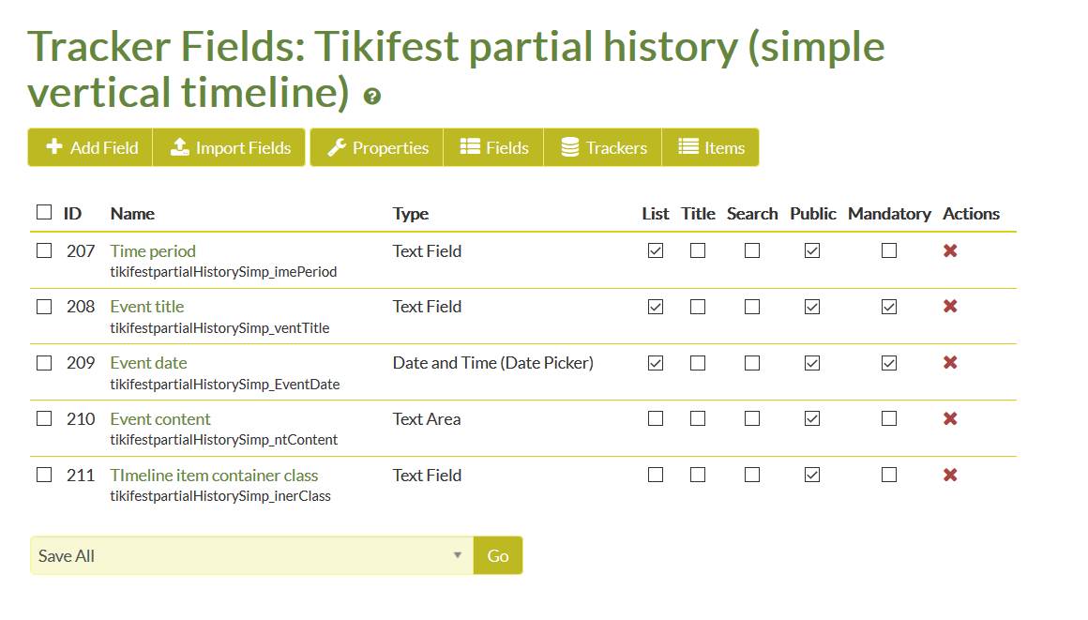Screen dimensions: 1088x620
Task: Enable Mandatory for Time period field
Action: pos(889,250)
